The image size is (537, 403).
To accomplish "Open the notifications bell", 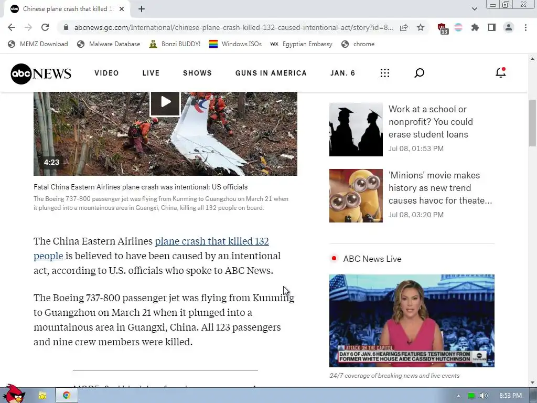I will (501, 72).
